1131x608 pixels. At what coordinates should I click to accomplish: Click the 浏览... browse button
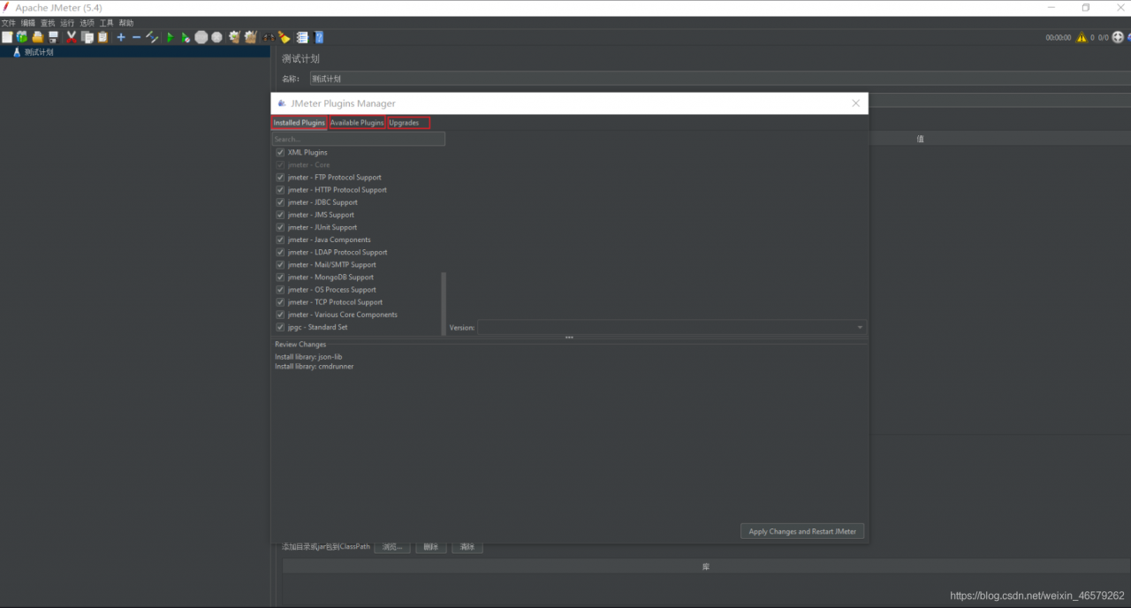(392, 547)
